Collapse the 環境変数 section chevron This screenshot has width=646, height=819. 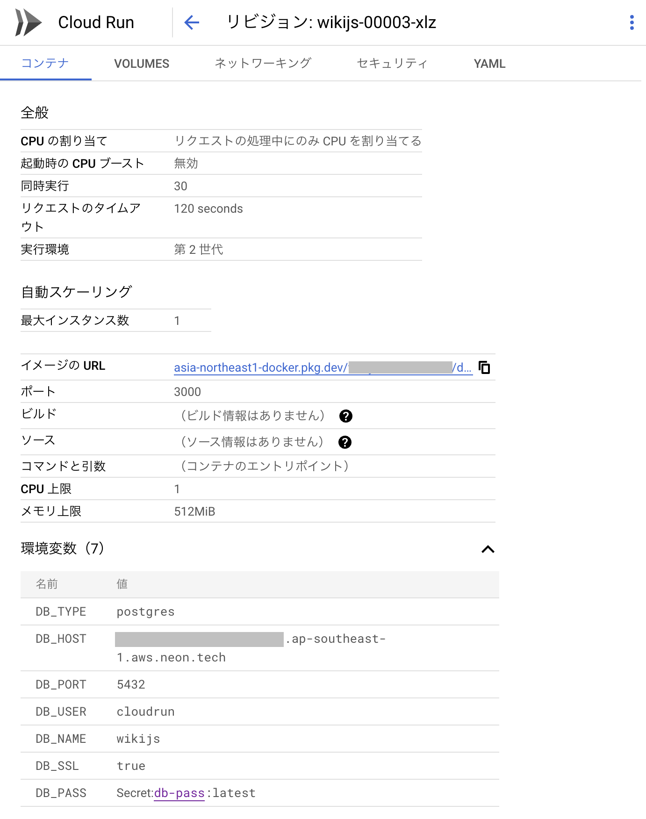(488, 550)
